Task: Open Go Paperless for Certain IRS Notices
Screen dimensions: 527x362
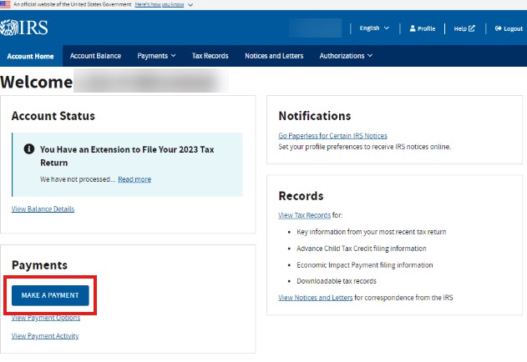Action: pos(332,136)
